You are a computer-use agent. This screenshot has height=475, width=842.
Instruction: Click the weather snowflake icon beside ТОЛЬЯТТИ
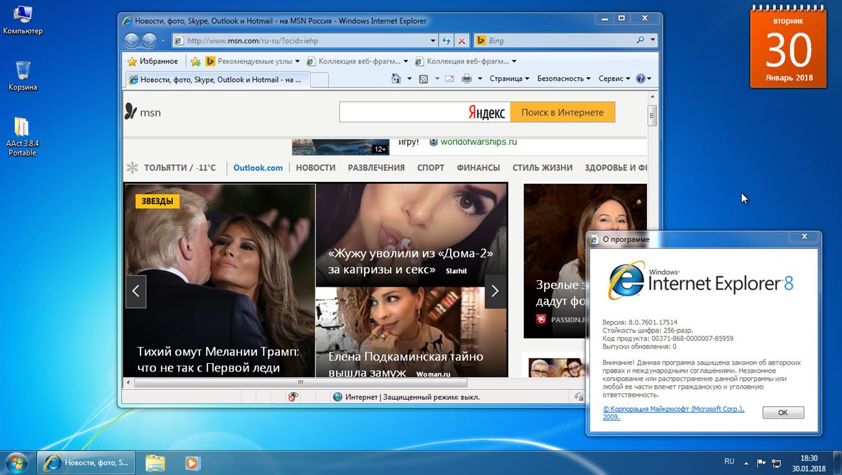coord(132,168)
